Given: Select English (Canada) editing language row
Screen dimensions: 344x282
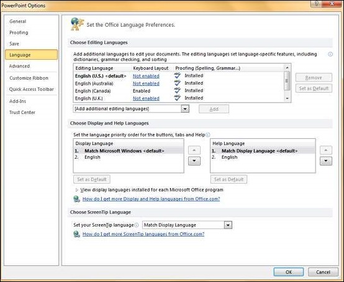Looking at the screenshot, I should (x=179, y=91).
